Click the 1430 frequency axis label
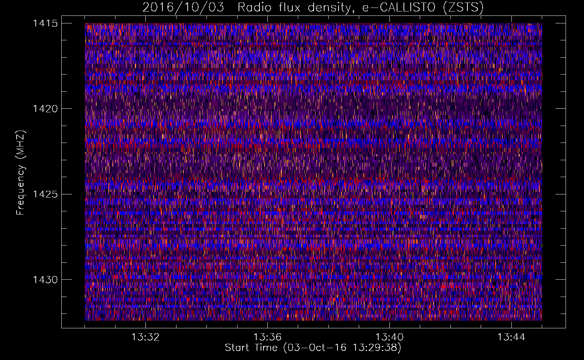This screenshot has width=584, height=360. click(x=45, y=280)
